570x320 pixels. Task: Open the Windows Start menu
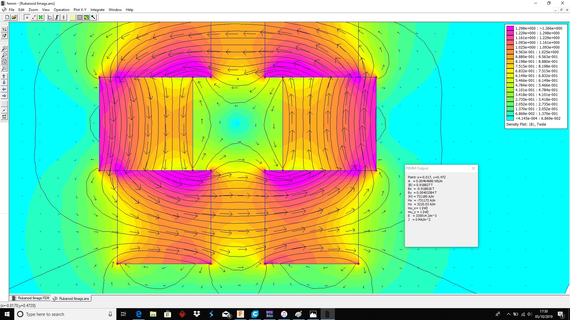[7, 314]
